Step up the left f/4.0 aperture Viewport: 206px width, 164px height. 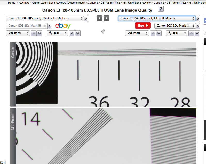click(72, 33)
